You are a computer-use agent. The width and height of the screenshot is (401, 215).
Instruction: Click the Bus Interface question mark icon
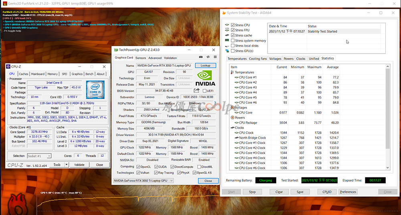point(215,103)
